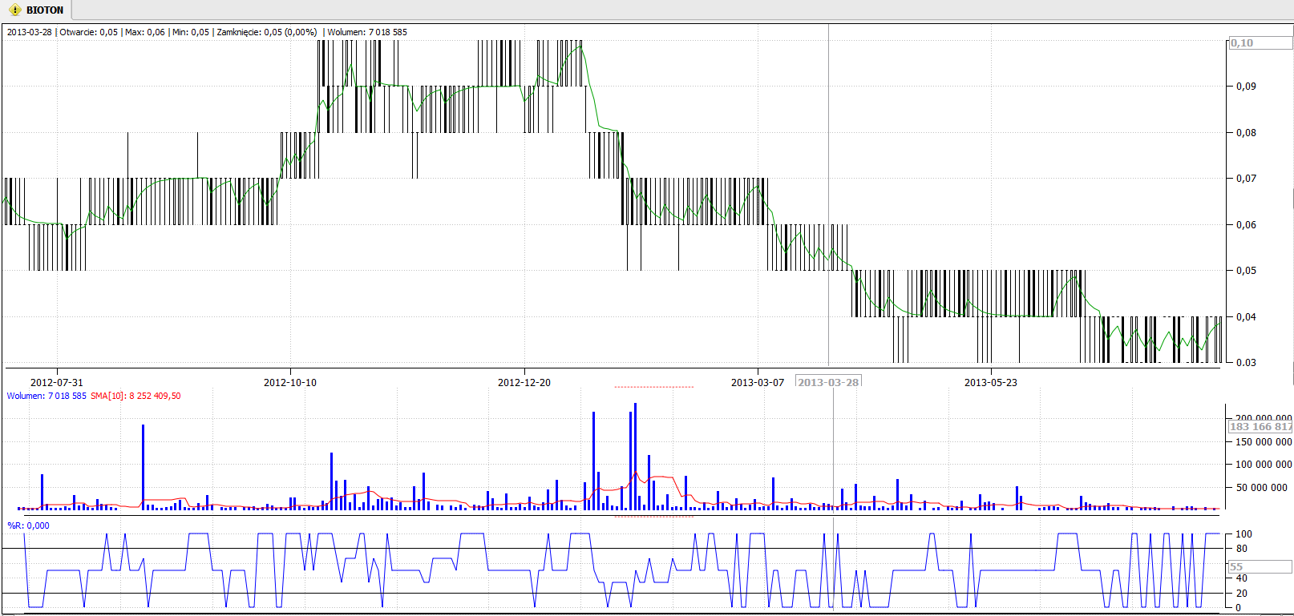
Task: Click the 0,10 price crosshair value box
Action: 1260,43
